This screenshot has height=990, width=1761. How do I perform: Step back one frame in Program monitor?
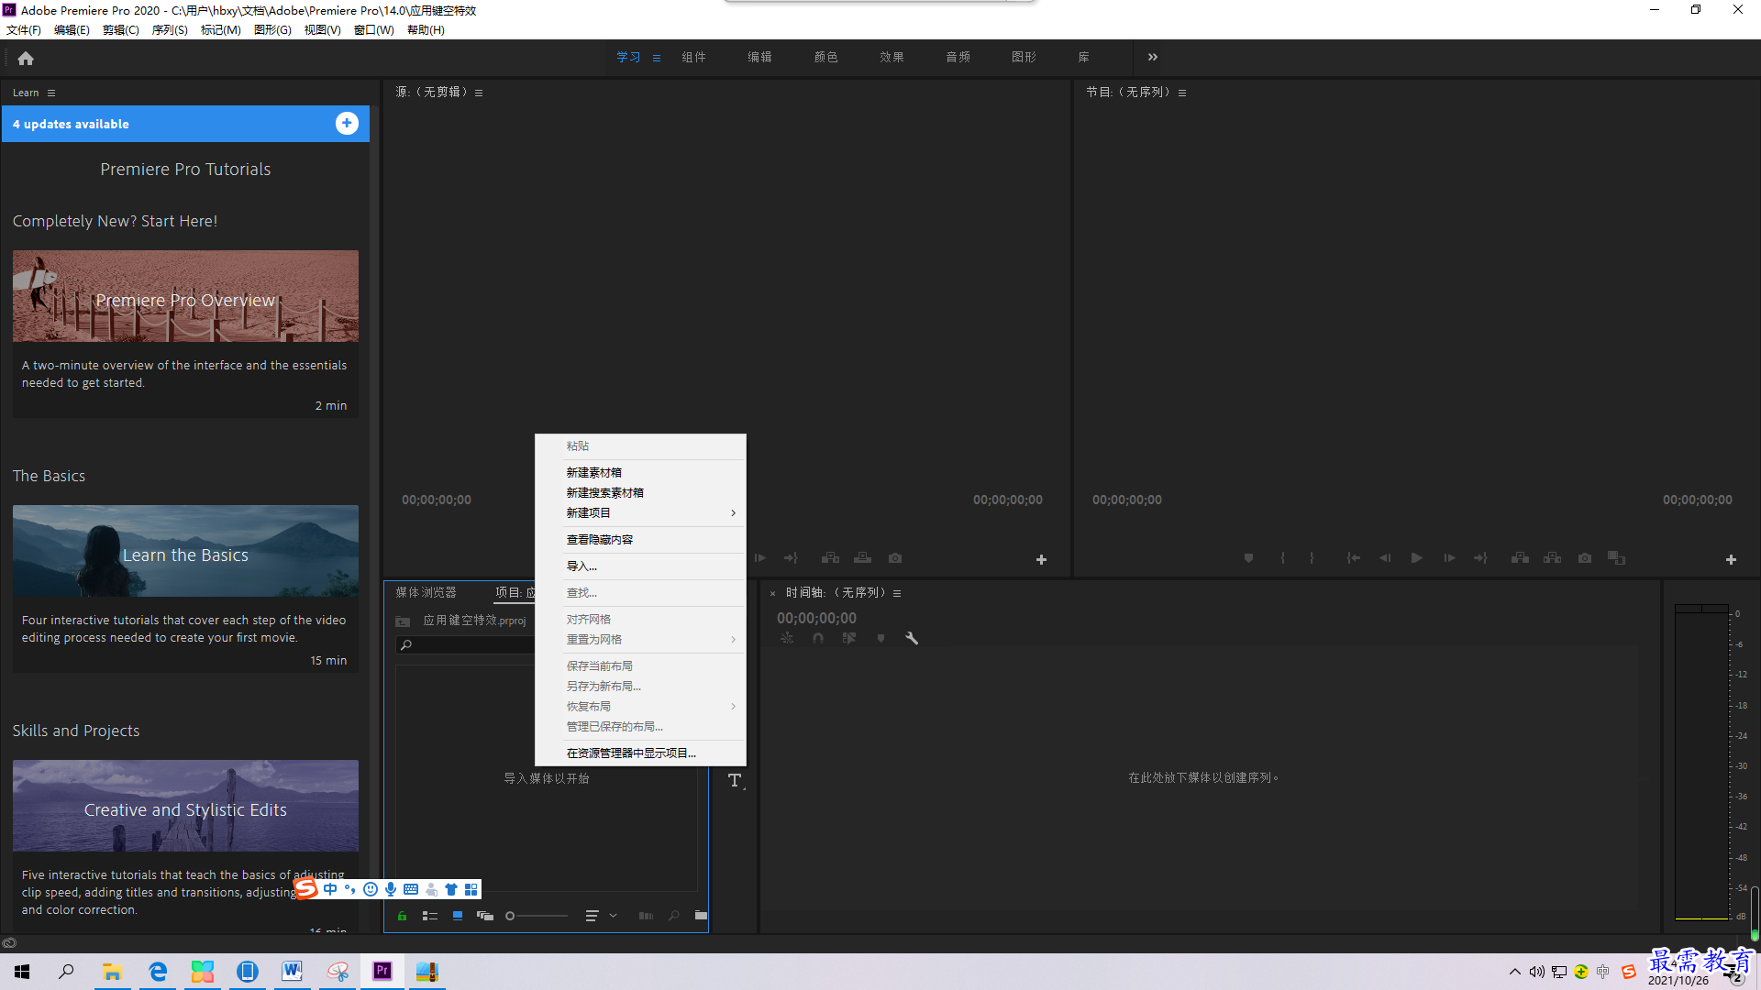coord(1385,557)
